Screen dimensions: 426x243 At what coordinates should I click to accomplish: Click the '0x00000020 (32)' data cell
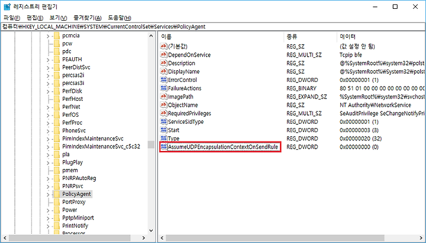(360, 139)
